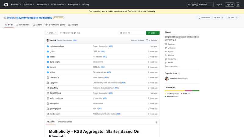The height and width of the screenshot is (137, 244).
Task: Open pull request #33 link
Action: click(x=118, y=114)
